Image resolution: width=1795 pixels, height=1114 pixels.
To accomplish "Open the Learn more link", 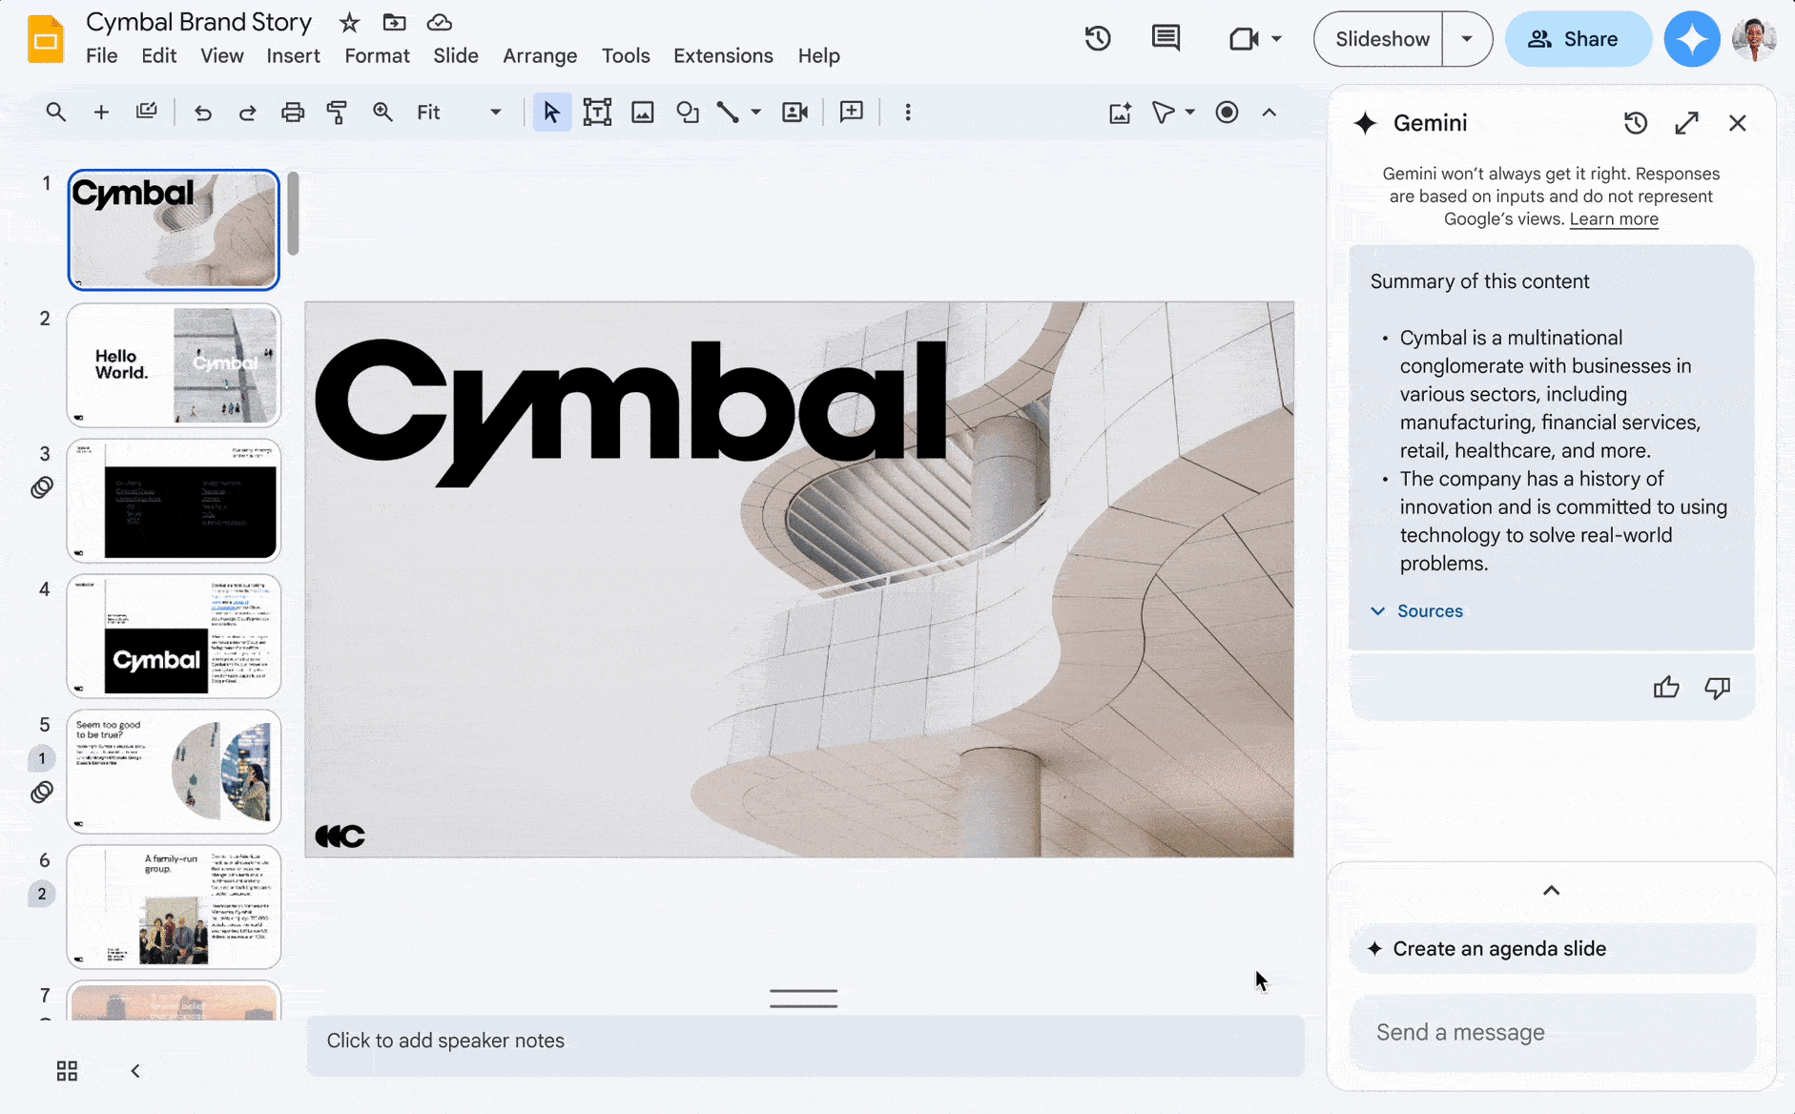I will coord(1614,219).
